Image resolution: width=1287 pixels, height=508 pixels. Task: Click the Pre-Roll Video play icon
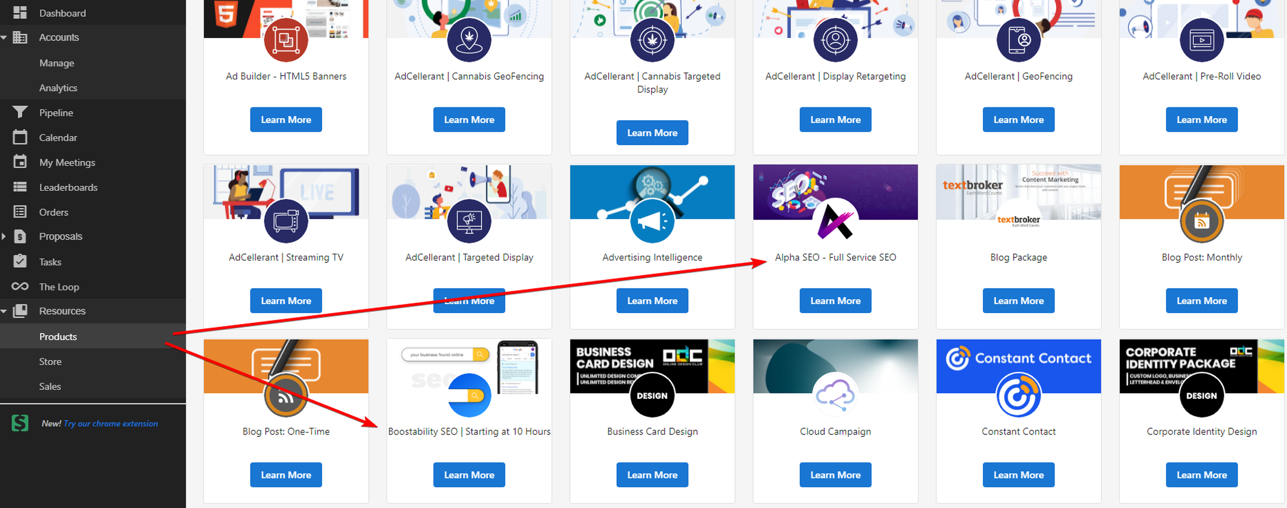pos(1201,40)
